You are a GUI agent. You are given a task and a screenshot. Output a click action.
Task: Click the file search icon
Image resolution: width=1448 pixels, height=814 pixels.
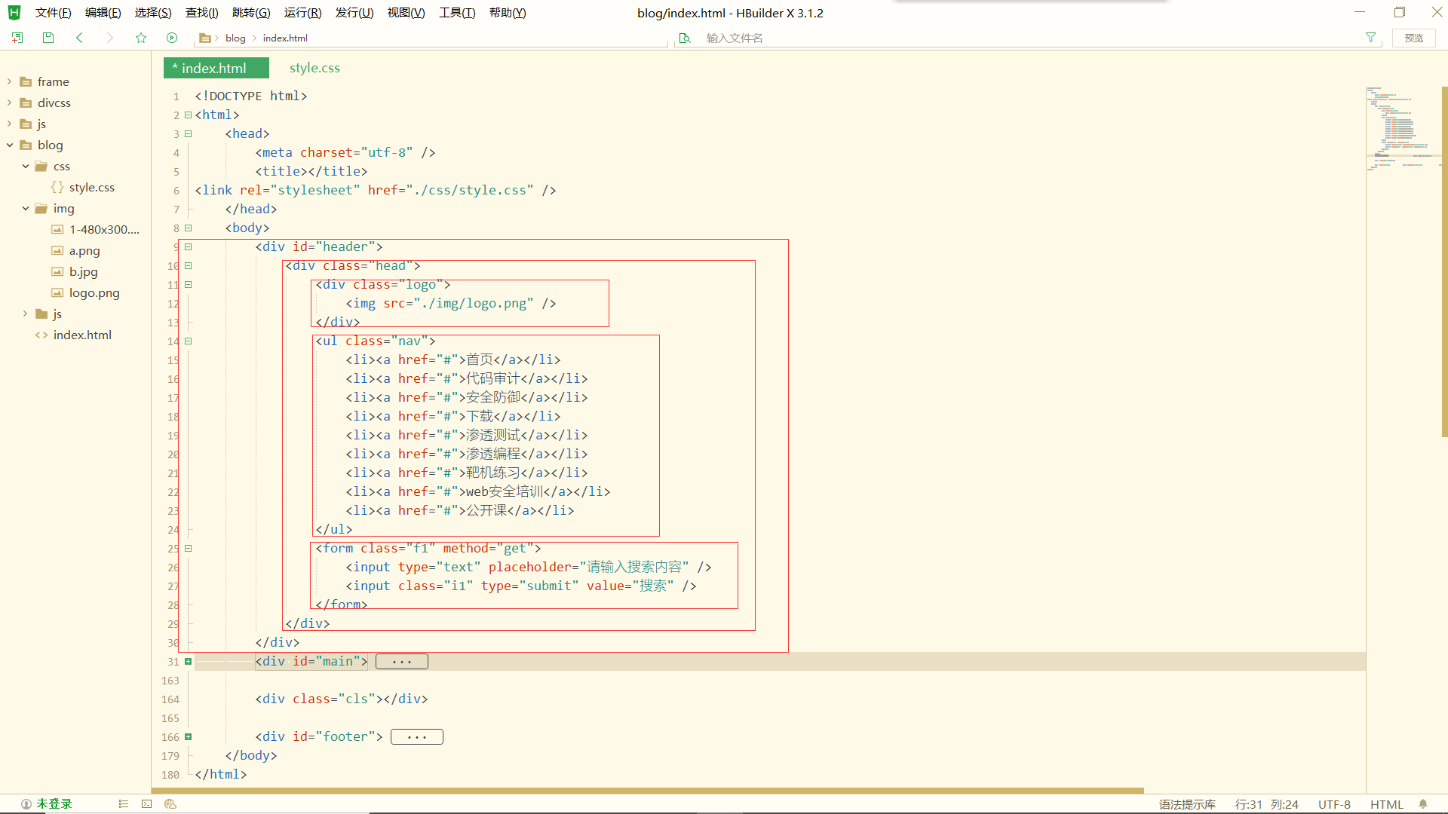tap(685, 38)
